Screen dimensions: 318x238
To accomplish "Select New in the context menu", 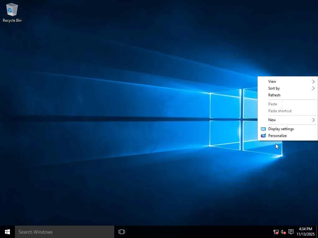I will click(x=288, y=120).
